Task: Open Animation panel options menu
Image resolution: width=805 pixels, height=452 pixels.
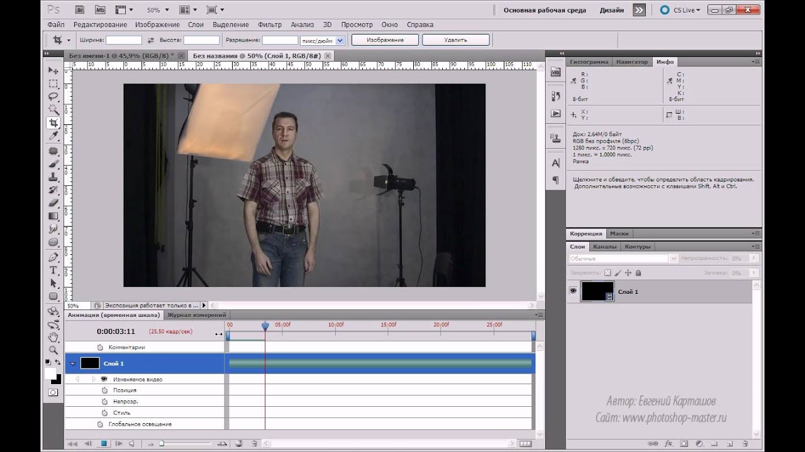Action: [x=538, y=315]
